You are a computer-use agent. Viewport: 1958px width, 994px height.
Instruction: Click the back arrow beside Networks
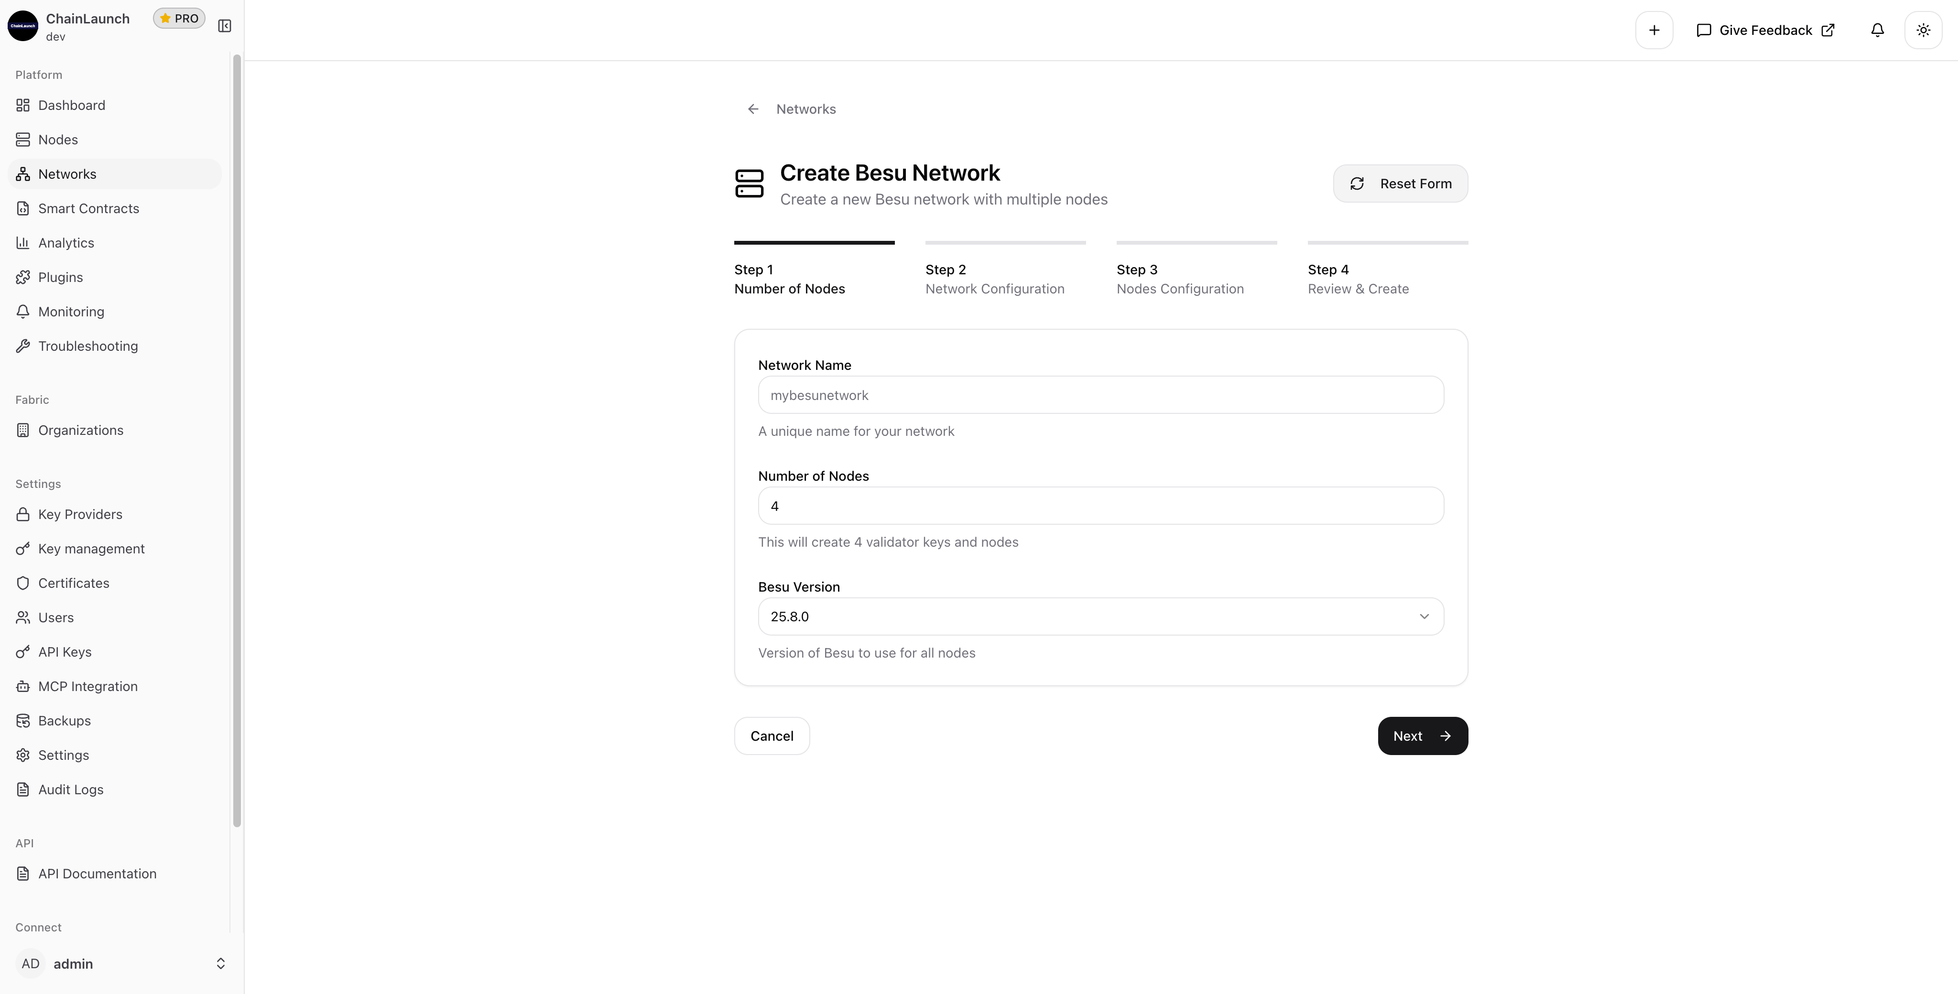pos(752,109)
